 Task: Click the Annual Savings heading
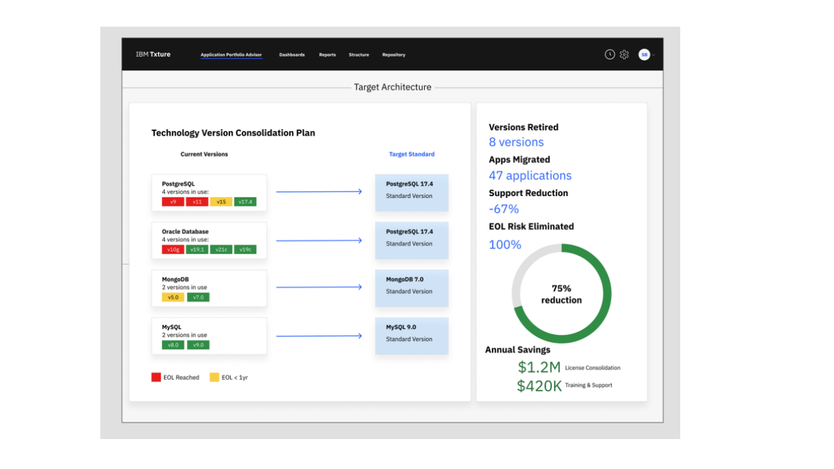coord(517,350)
